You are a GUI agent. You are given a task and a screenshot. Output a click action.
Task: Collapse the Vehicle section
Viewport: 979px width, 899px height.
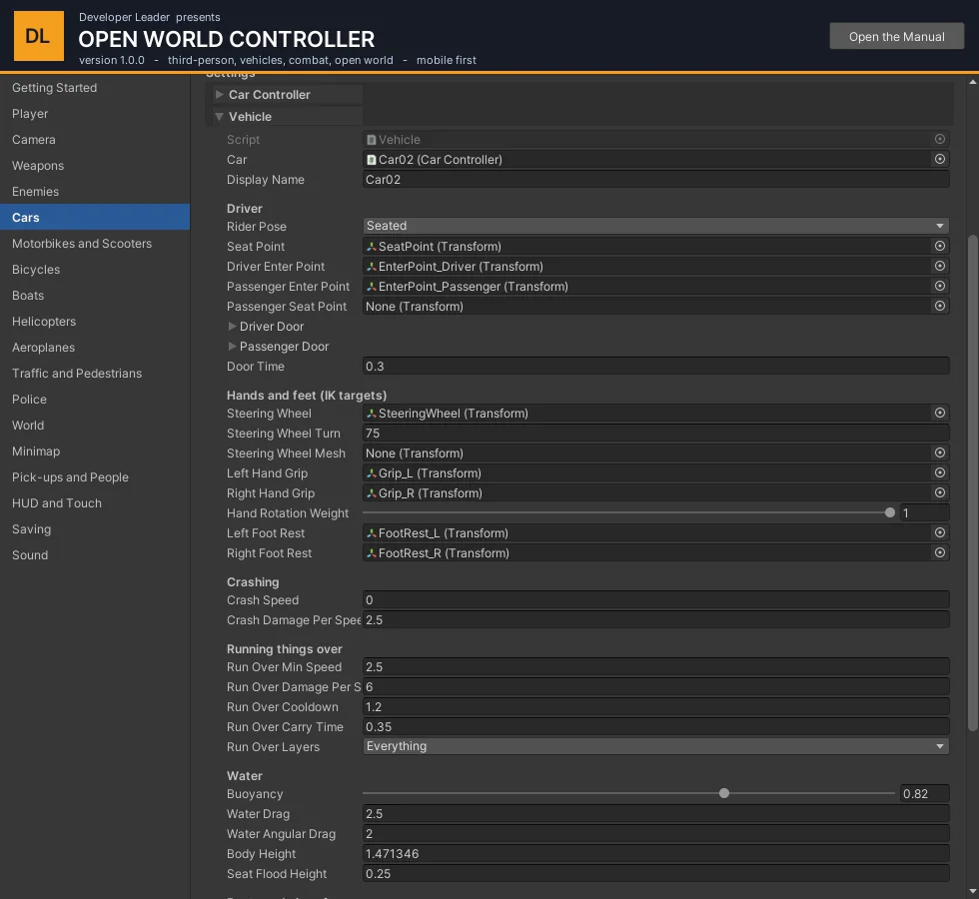pos(219,117)
